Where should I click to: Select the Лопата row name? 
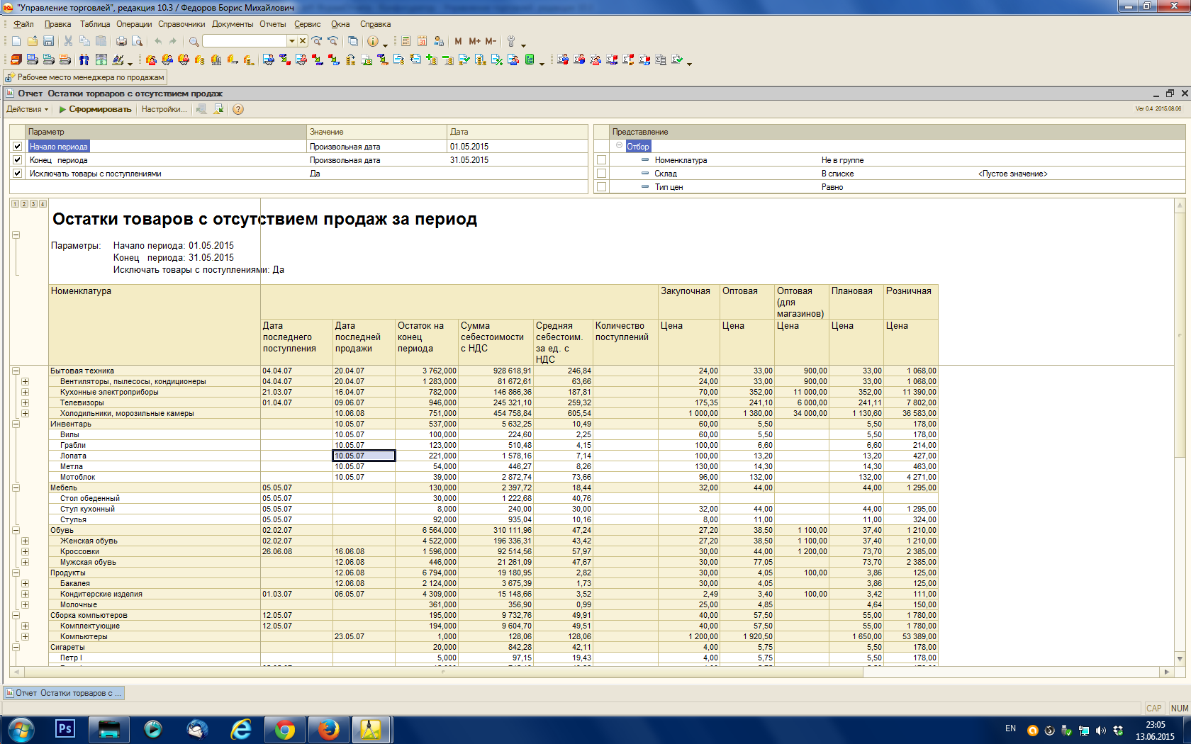pos(73,456)
